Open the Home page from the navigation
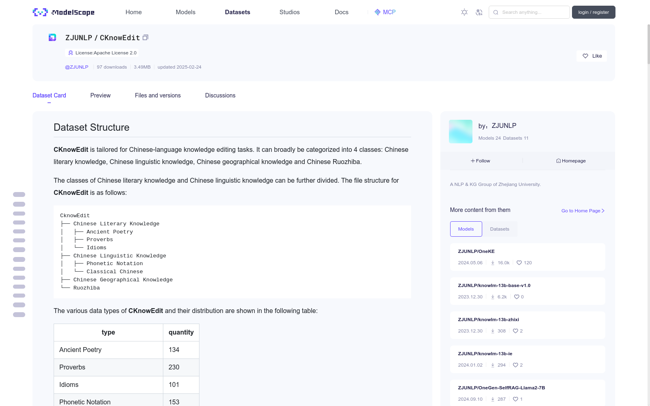This screenshot has height=406, width=650. (x=134, y=12)
